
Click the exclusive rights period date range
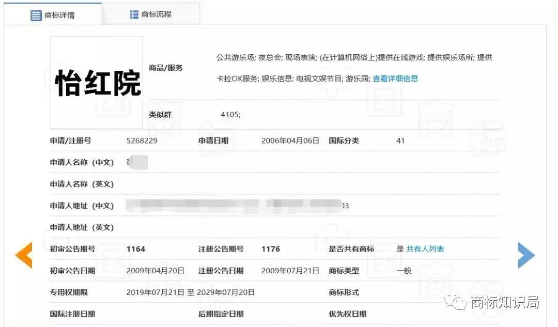191,292
